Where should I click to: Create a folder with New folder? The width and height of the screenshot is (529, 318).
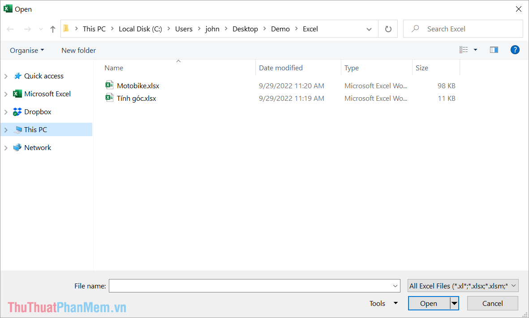click(x=78, y=50)
